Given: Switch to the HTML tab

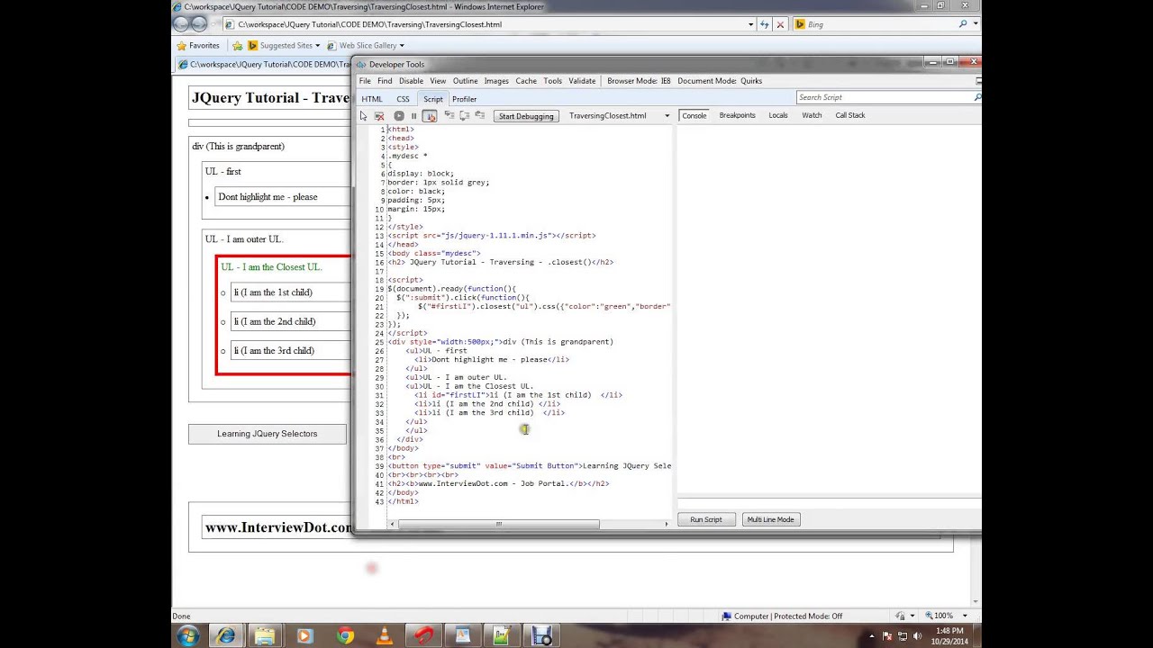Looking at the screenshot, I should (372, 99).
